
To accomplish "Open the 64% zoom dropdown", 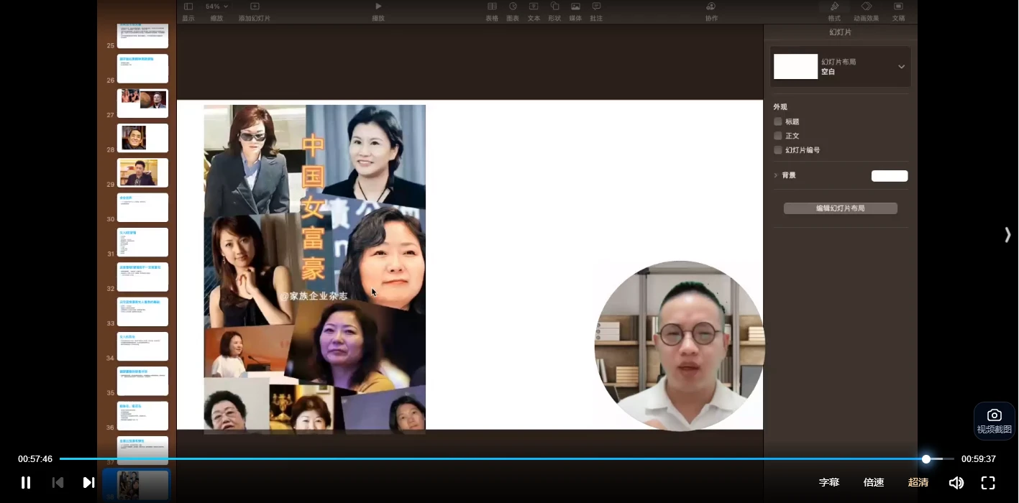I will [216, 6].
